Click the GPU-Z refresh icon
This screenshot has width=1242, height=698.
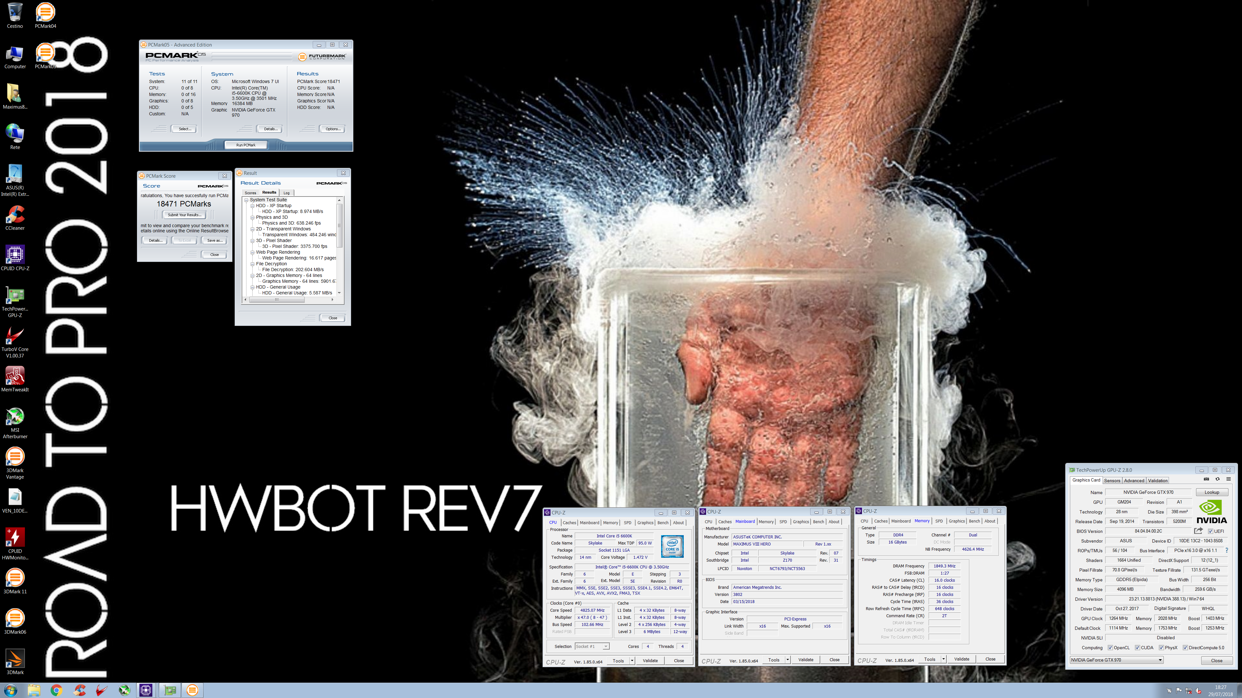1217,479
